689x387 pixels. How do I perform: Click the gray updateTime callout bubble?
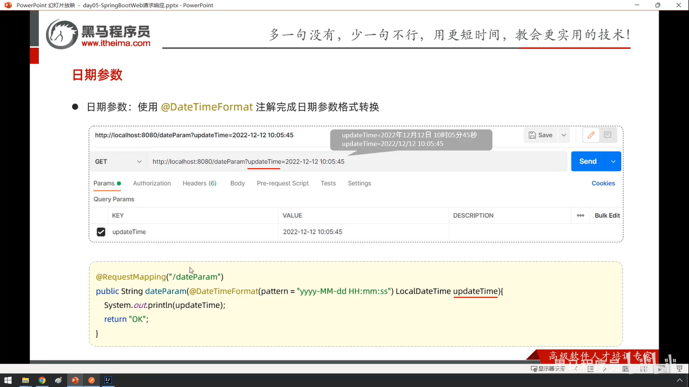click(411, 139)
